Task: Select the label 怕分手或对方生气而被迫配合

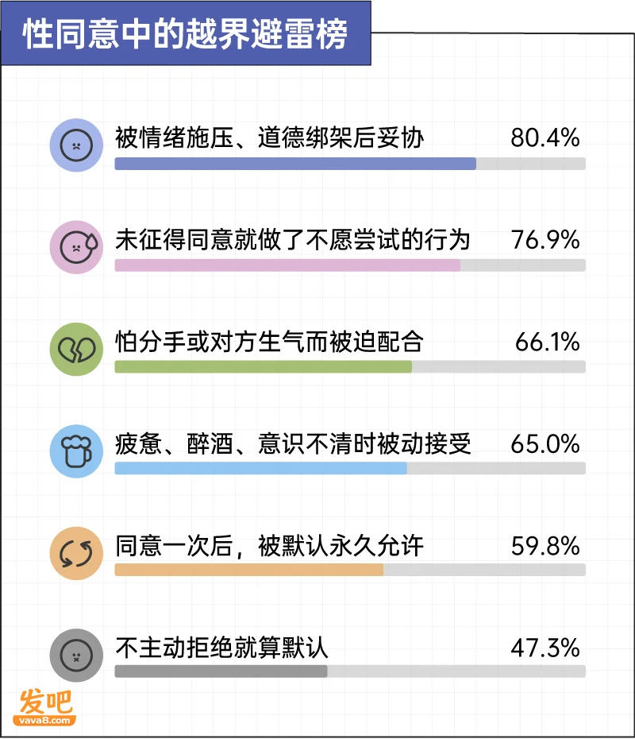Action: tap(269, 341)
